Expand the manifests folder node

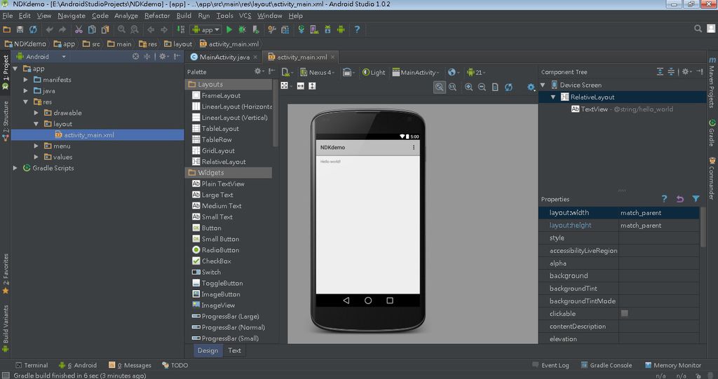[26, 80]
